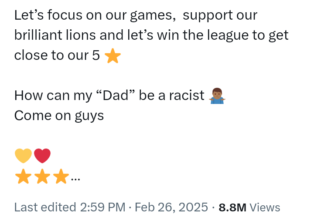Expand the truncated post via ellipsis
This screenshot has width=314, height=221.
point(75,179)
